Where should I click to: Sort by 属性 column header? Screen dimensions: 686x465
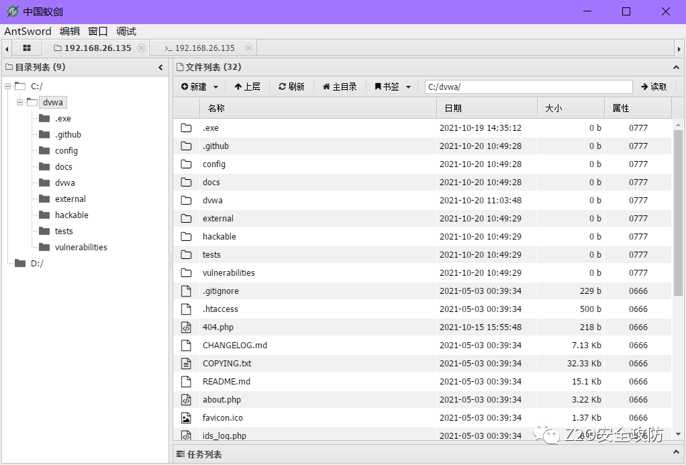point(638,108)
